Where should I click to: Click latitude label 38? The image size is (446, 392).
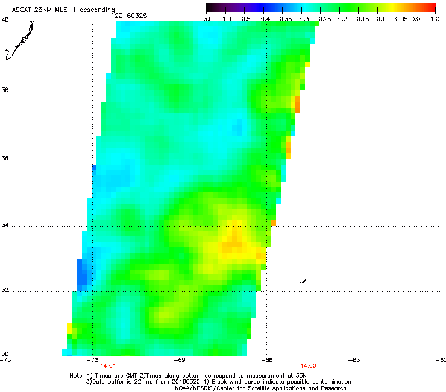coord(5,90)
